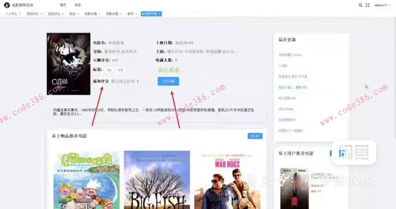The width and height of the screenshot is (396, 209).
Task: Click the second tag chip beside 标签
Action: click(120, 70)
